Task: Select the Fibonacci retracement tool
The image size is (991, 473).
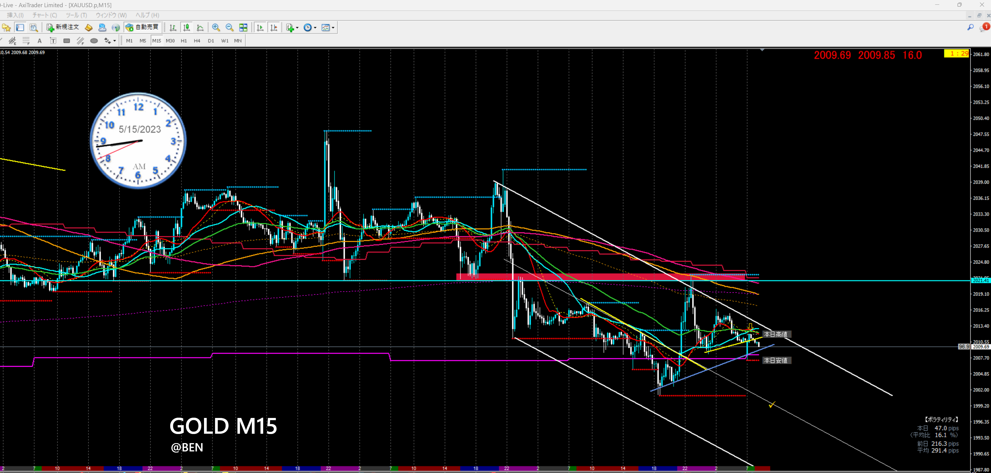Action: click(x=26, y=41)
